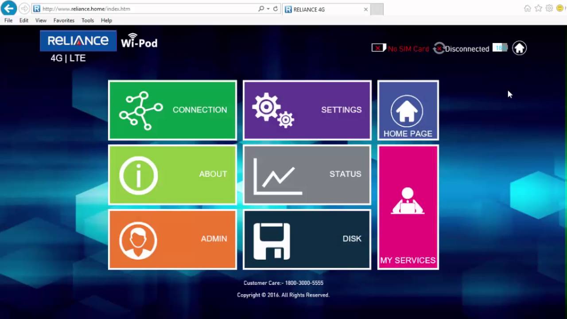Select the RELIANCE 4G browser tab

tap(326, 9)
